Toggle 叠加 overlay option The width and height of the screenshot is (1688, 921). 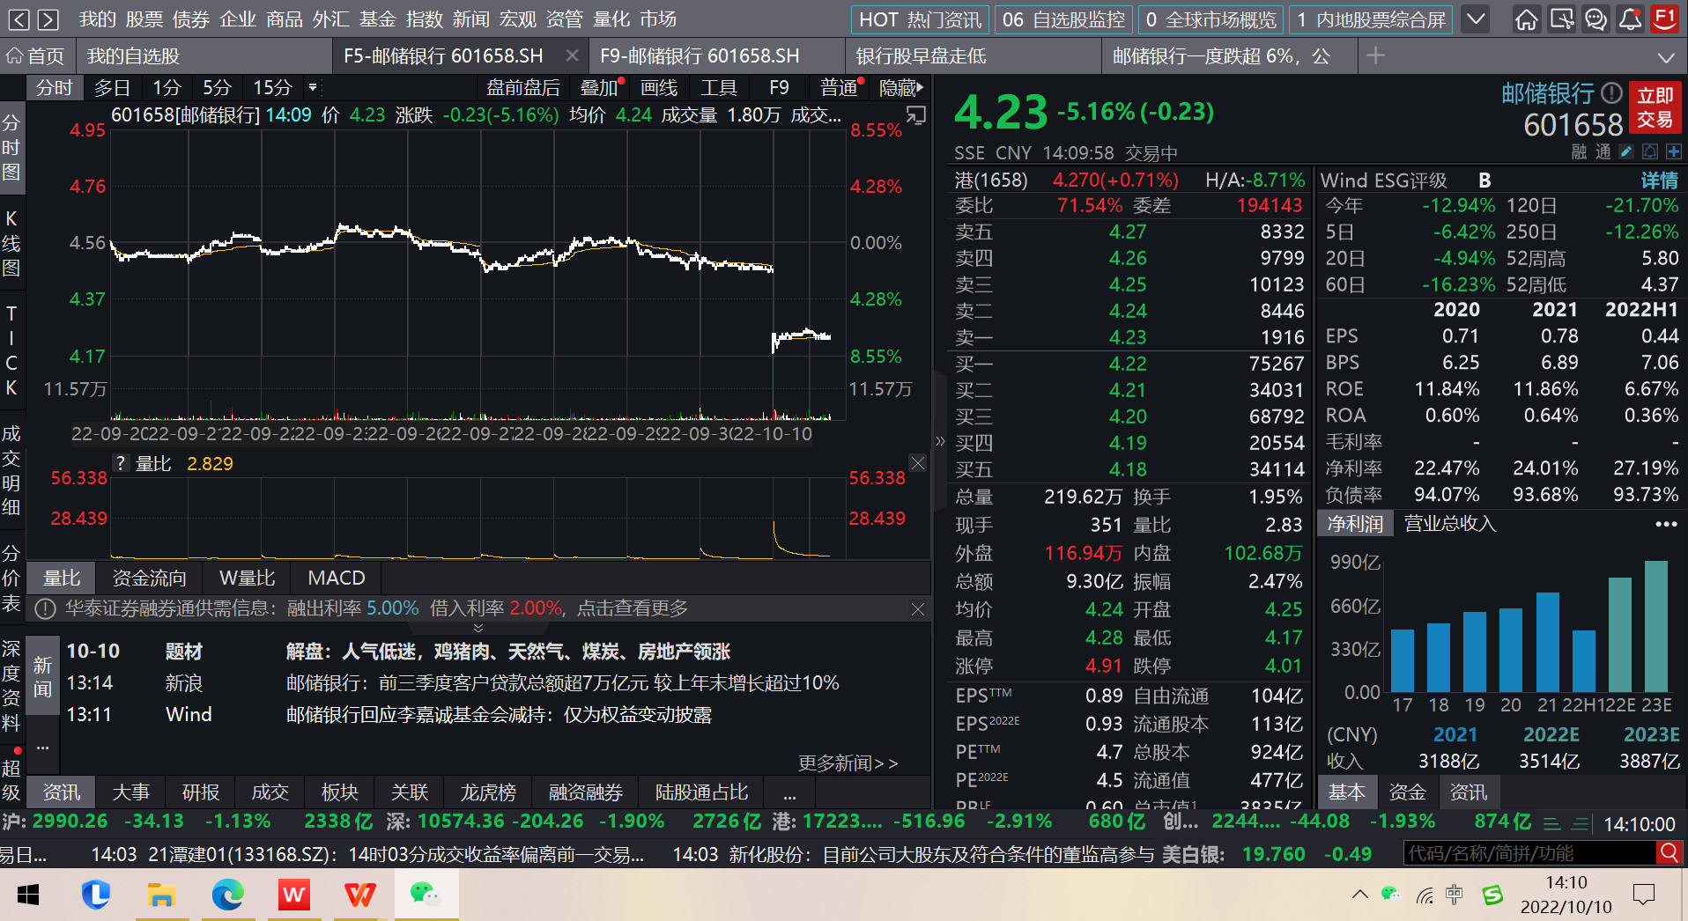[601, 88]
